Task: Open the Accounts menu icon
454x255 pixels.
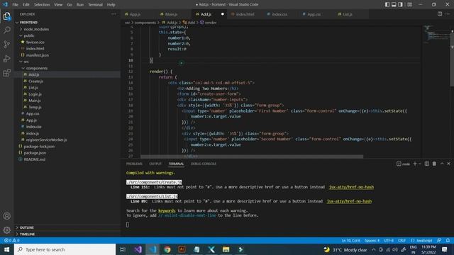Action: tap(7, 216)
